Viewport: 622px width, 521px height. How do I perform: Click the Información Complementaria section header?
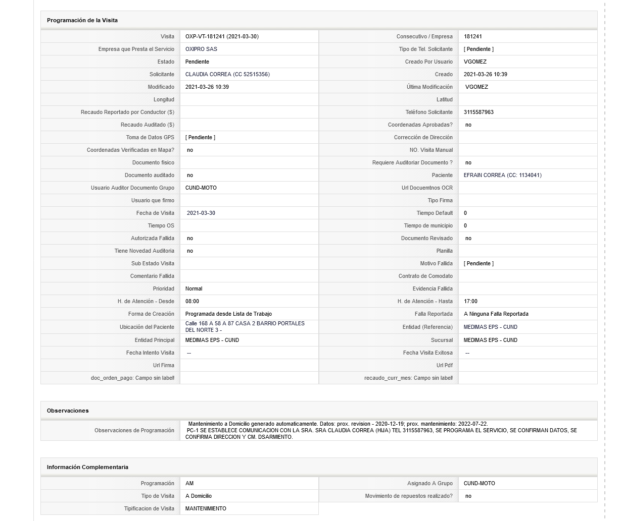[x=87, y=467]
